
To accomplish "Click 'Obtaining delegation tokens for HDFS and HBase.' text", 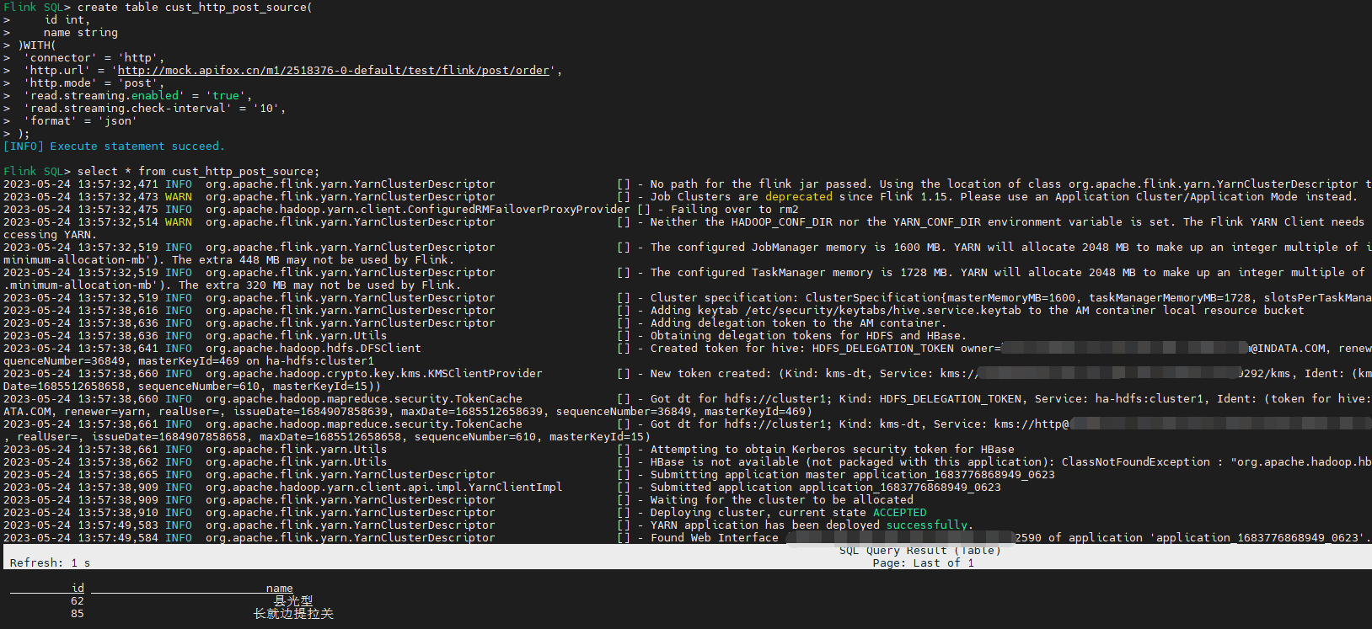I will [808, 336].
